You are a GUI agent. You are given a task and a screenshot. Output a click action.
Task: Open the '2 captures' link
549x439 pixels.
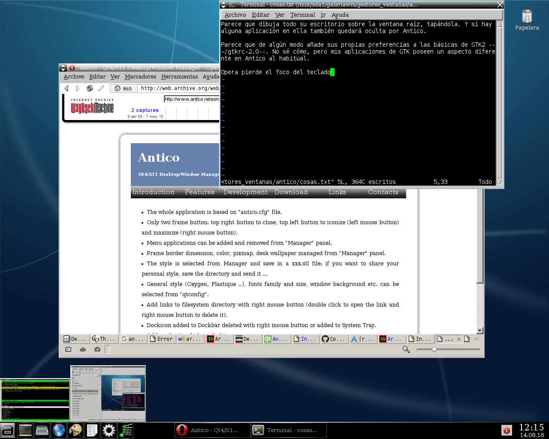tap(145, 110)
